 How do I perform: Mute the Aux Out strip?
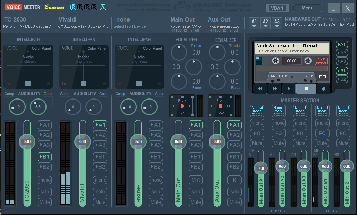pos(234,202)
